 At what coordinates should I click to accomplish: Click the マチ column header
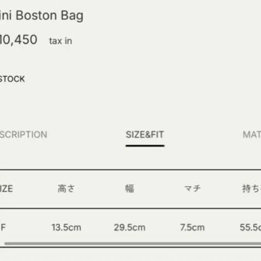[x=192, y=189]
